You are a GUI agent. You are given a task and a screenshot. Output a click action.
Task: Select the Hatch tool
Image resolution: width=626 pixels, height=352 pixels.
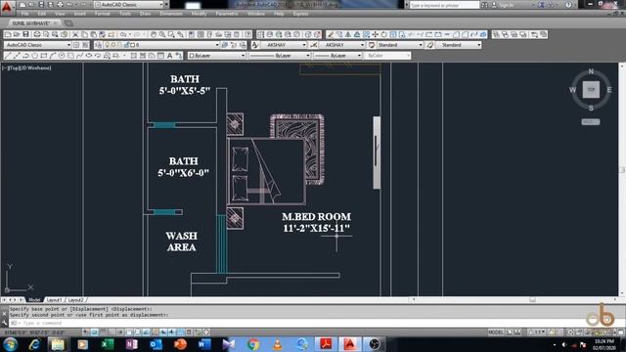click(134, 56)
